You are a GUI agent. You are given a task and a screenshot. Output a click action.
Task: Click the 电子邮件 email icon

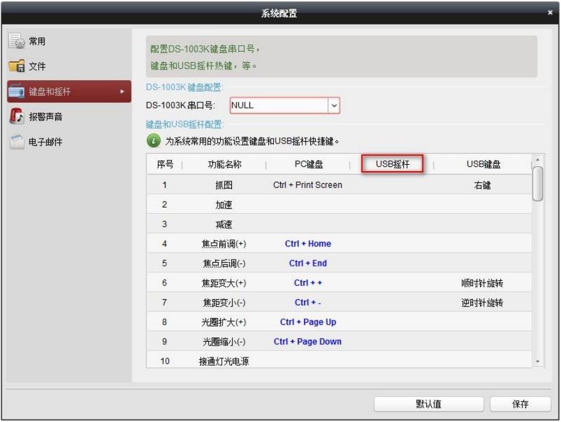[x=17, y=142]
